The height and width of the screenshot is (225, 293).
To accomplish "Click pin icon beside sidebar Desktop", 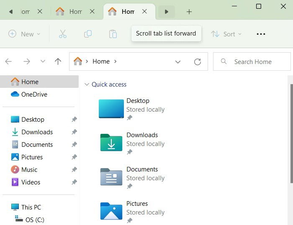I will (74, 119).
